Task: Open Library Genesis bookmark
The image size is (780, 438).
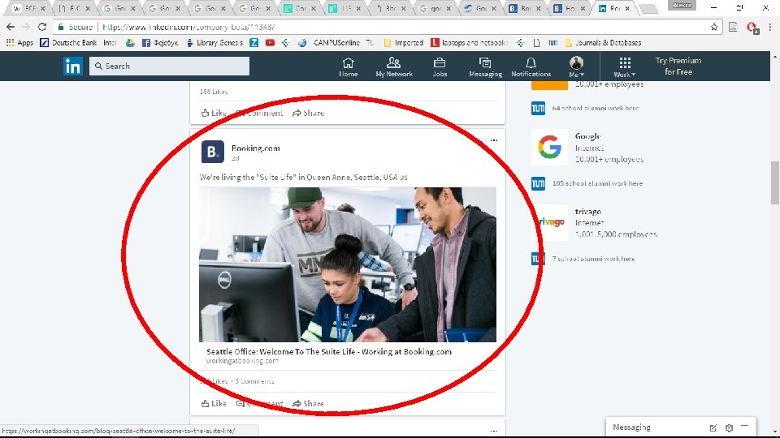Action: point(214,43)
